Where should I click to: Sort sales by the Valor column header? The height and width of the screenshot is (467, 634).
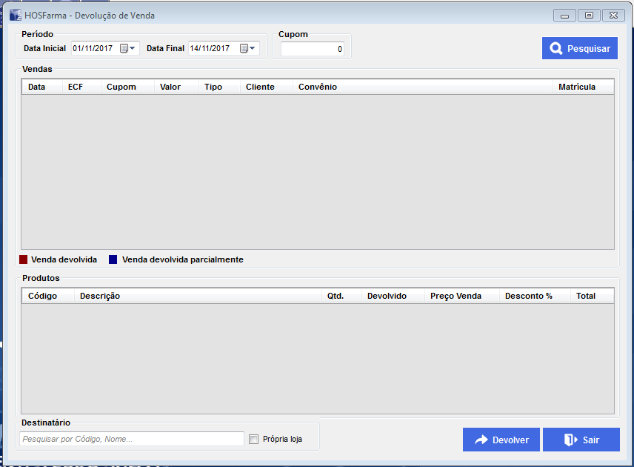click(170, 87)
